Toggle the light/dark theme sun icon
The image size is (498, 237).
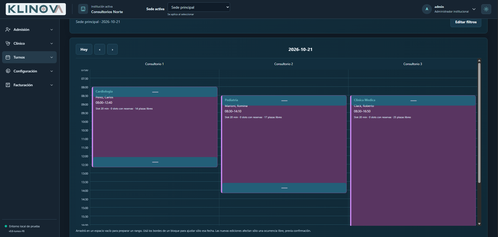486,9
